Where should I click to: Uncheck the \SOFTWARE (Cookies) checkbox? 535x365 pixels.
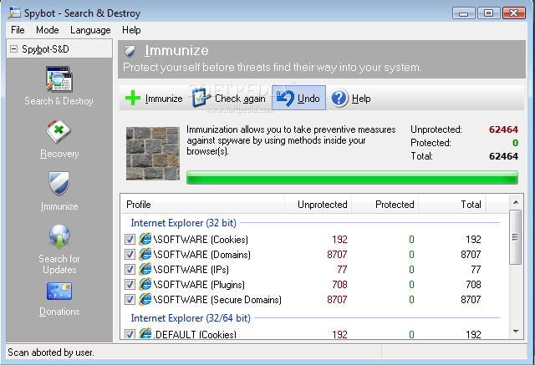click(x=130, y=240)
